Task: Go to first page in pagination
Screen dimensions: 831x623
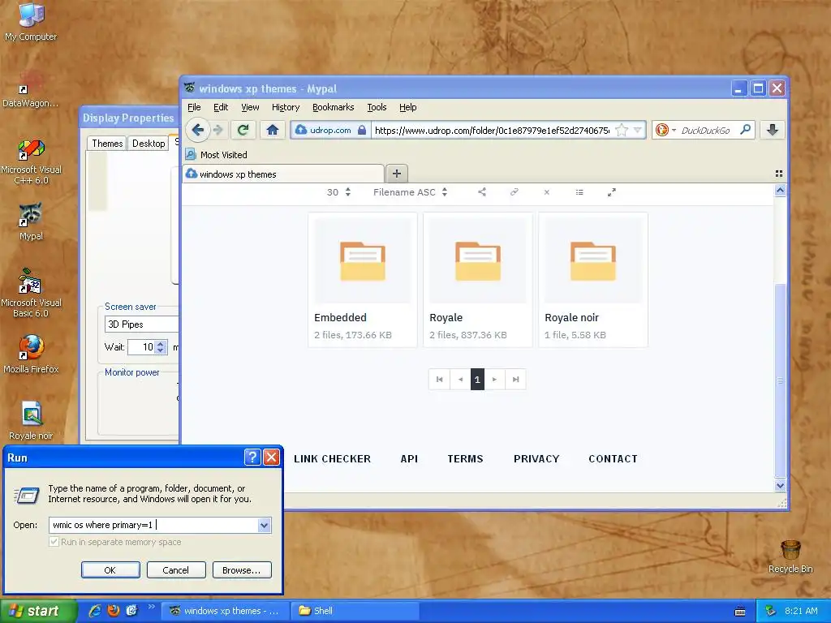Action: click(439, 380)
